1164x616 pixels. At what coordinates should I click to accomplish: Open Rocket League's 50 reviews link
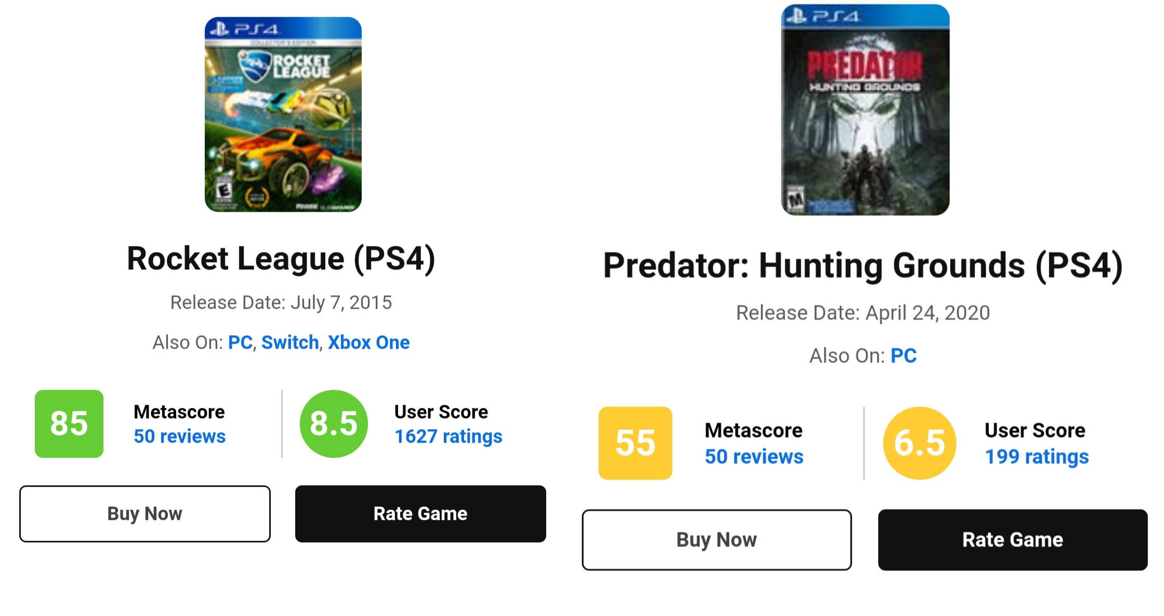(179, 436)
